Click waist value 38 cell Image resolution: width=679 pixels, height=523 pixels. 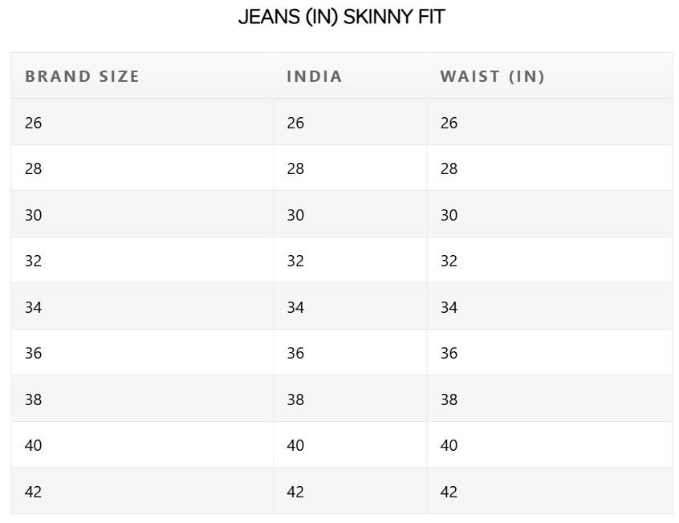550,399
